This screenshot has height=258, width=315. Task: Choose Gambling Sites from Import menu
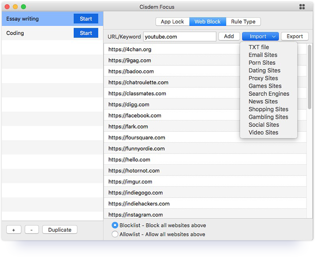click(x=268, y=117)
